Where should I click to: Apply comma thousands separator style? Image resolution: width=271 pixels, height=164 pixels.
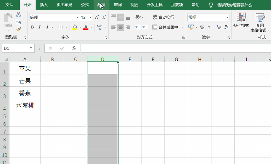coord(209,27)
